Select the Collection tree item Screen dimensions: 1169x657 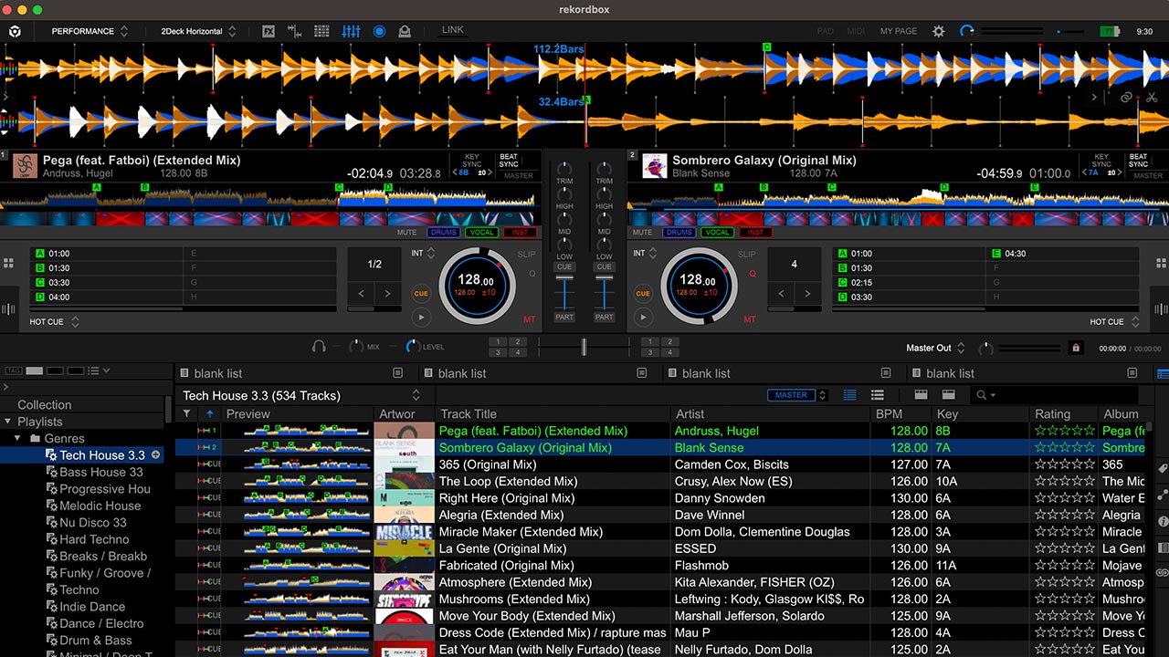tap(44, 405)
